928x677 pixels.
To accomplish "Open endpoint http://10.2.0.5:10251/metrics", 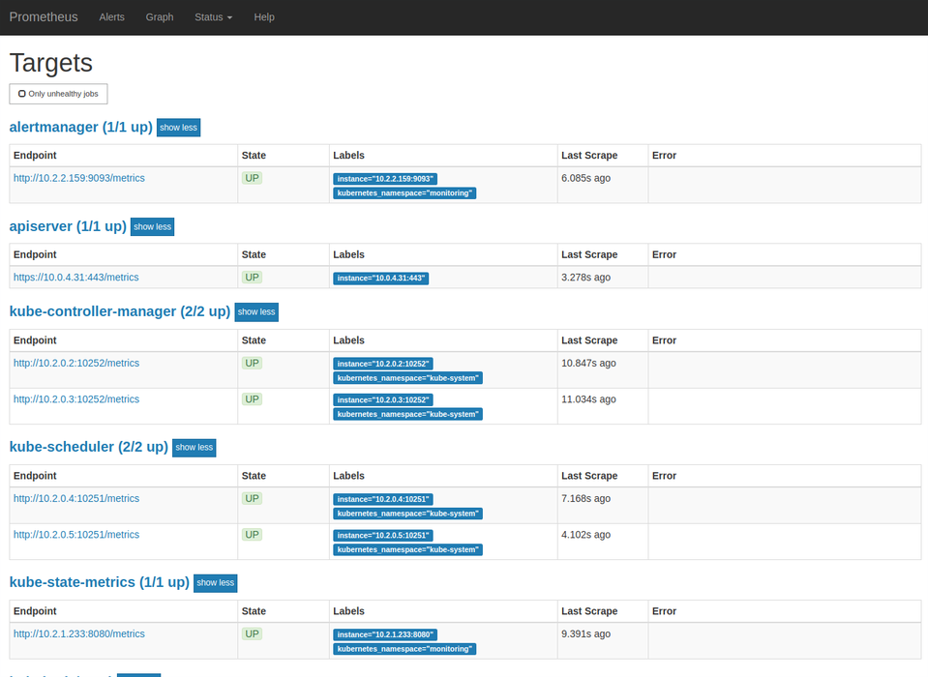I will (x=76, y=535).
